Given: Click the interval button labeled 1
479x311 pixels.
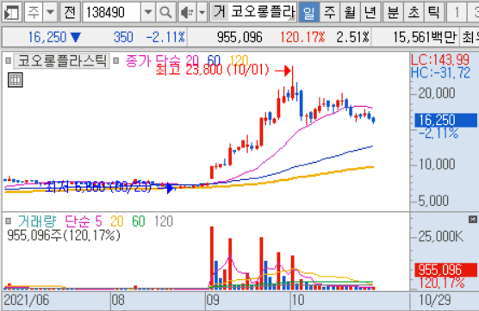Looking at the screenshot, I should [457, 12].
